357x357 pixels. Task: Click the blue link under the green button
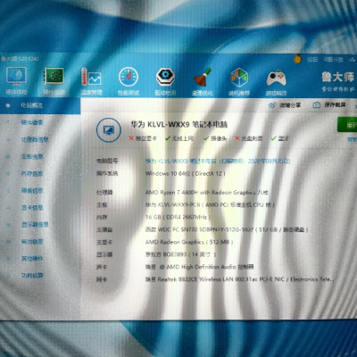tap(352, 139)
